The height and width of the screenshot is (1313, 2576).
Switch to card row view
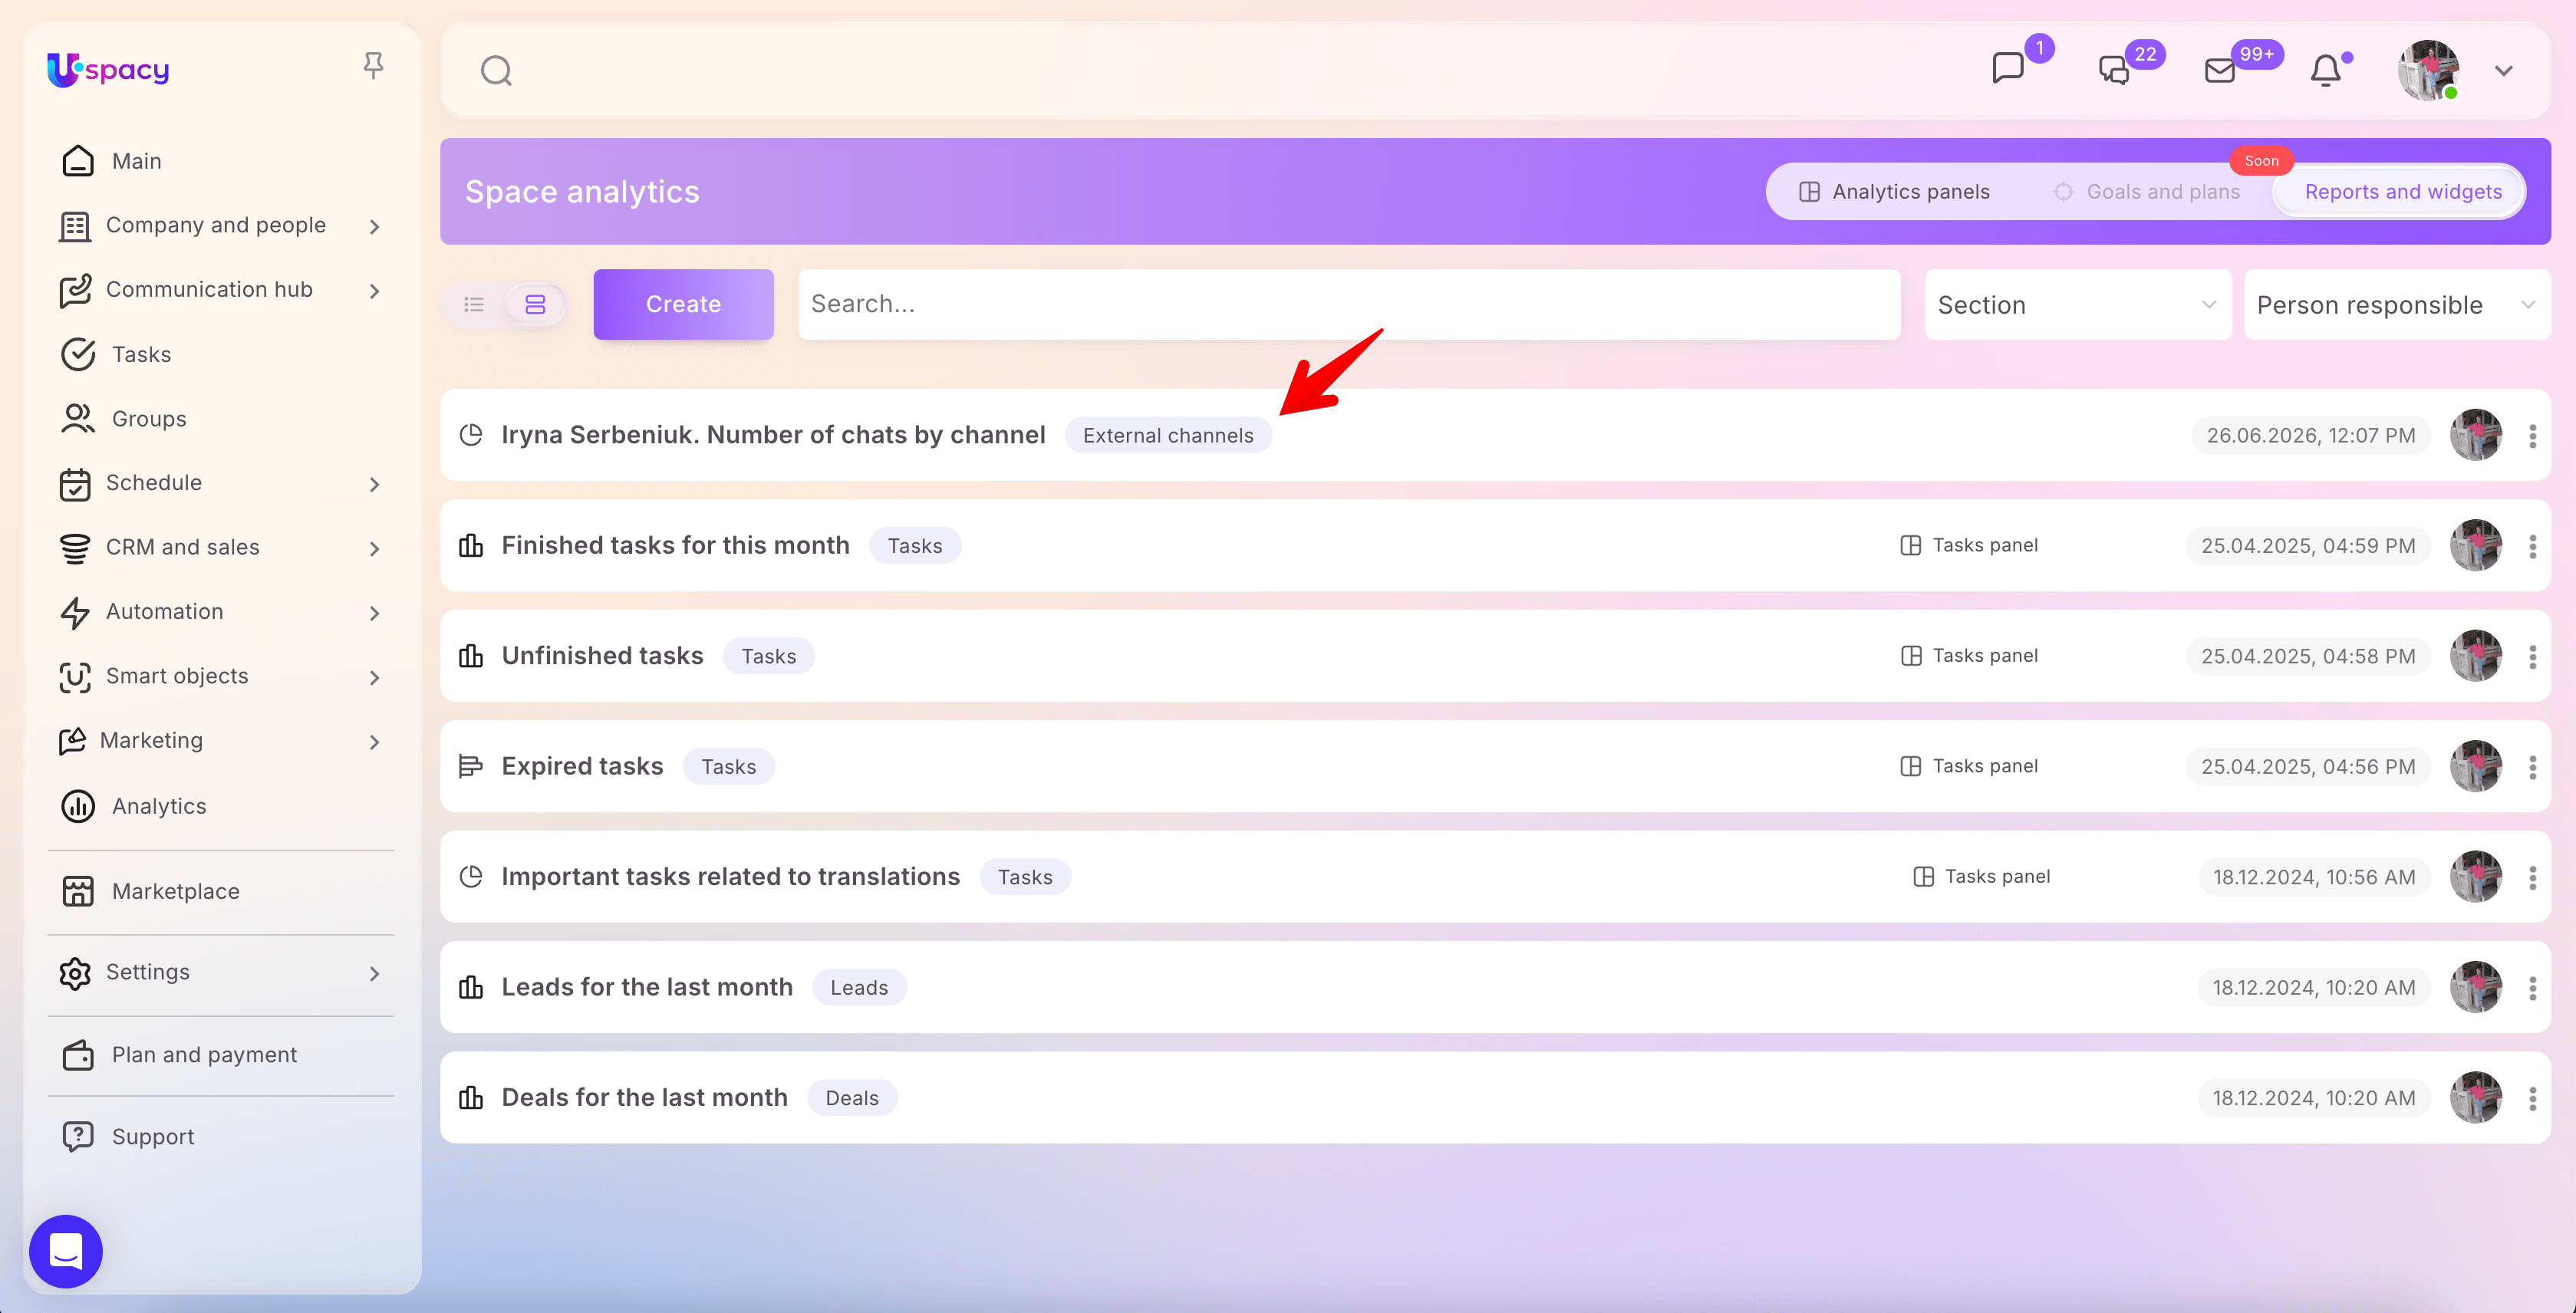click(x=535, y=304)
